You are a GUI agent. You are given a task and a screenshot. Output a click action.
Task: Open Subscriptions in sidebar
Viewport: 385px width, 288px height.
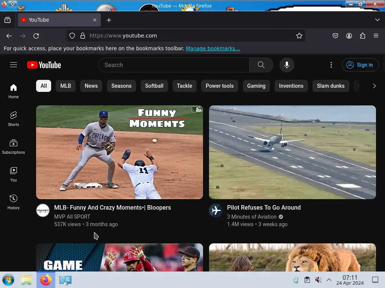point(14,147)
